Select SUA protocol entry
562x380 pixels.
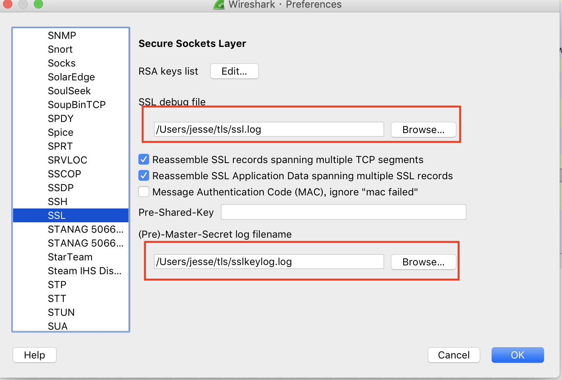71,326
